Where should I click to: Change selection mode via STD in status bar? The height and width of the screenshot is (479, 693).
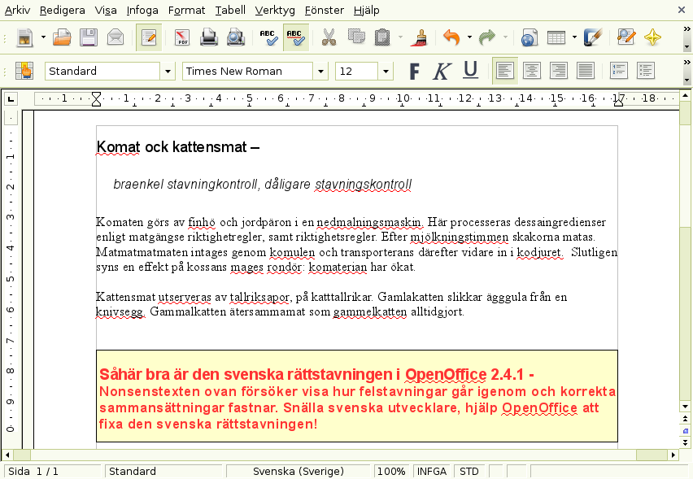click(x=469, y=472)
